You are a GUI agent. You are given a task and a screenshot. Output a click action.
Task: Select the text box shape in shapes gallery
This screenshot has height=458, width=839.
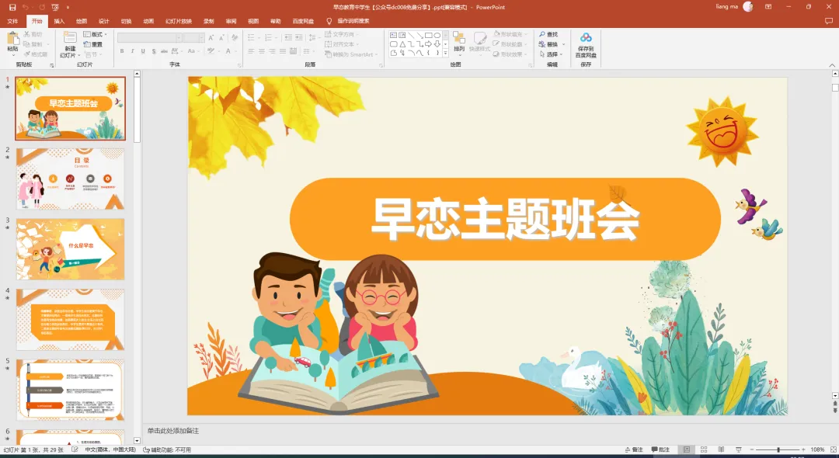pyautogui.click(x=394, y=35)
